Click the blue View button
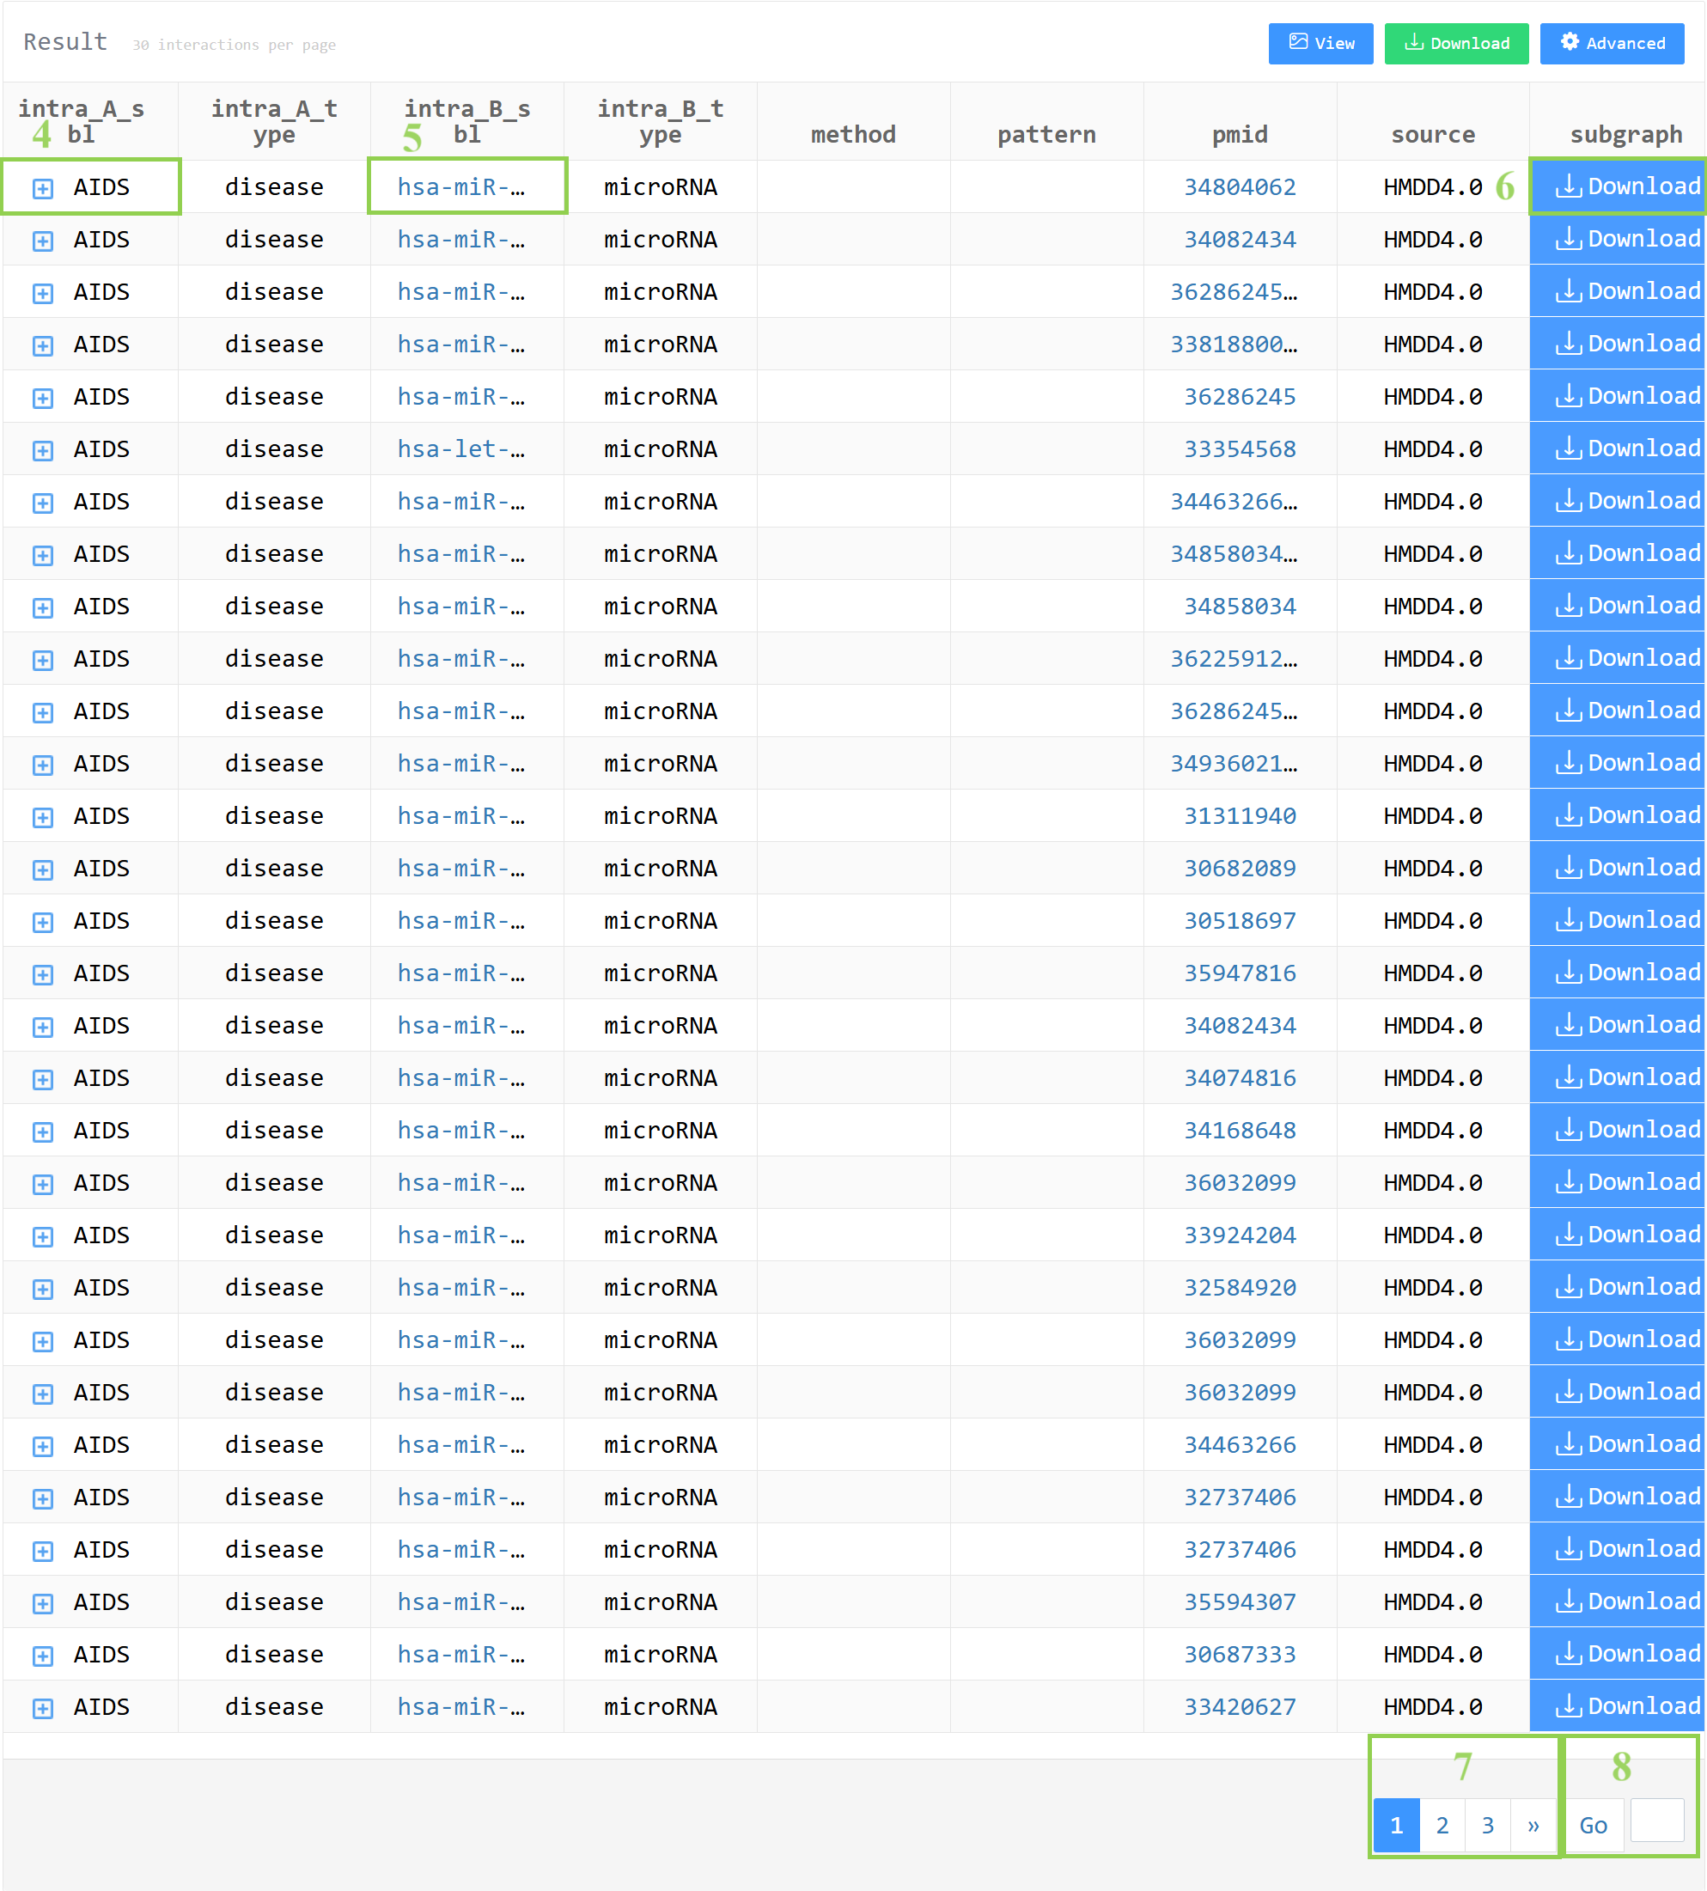This screenshot has height=1891, width=1707. click(x=1320, y=43)
